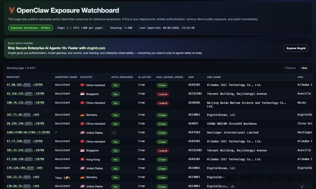Open endpoint 138.68.19 port 443
316x189 pixels.
[23, 186]
